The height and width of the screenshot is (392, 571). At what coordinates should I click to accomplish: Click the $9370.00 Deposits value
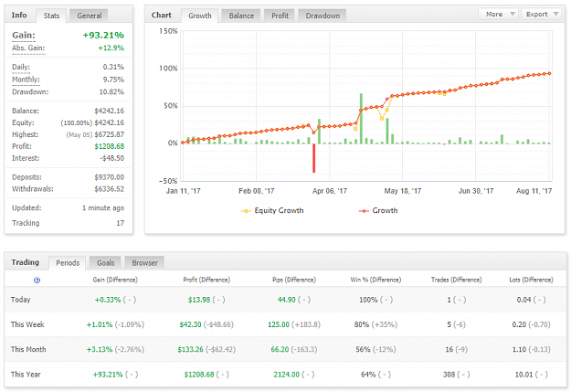pyautogui.click(x=110, y=177)
